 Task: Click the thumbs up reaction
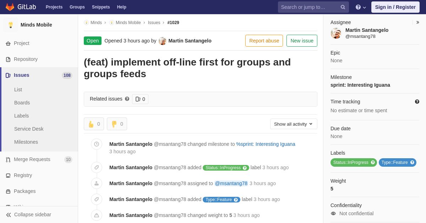pyautogui.click(x=94, y=124)
